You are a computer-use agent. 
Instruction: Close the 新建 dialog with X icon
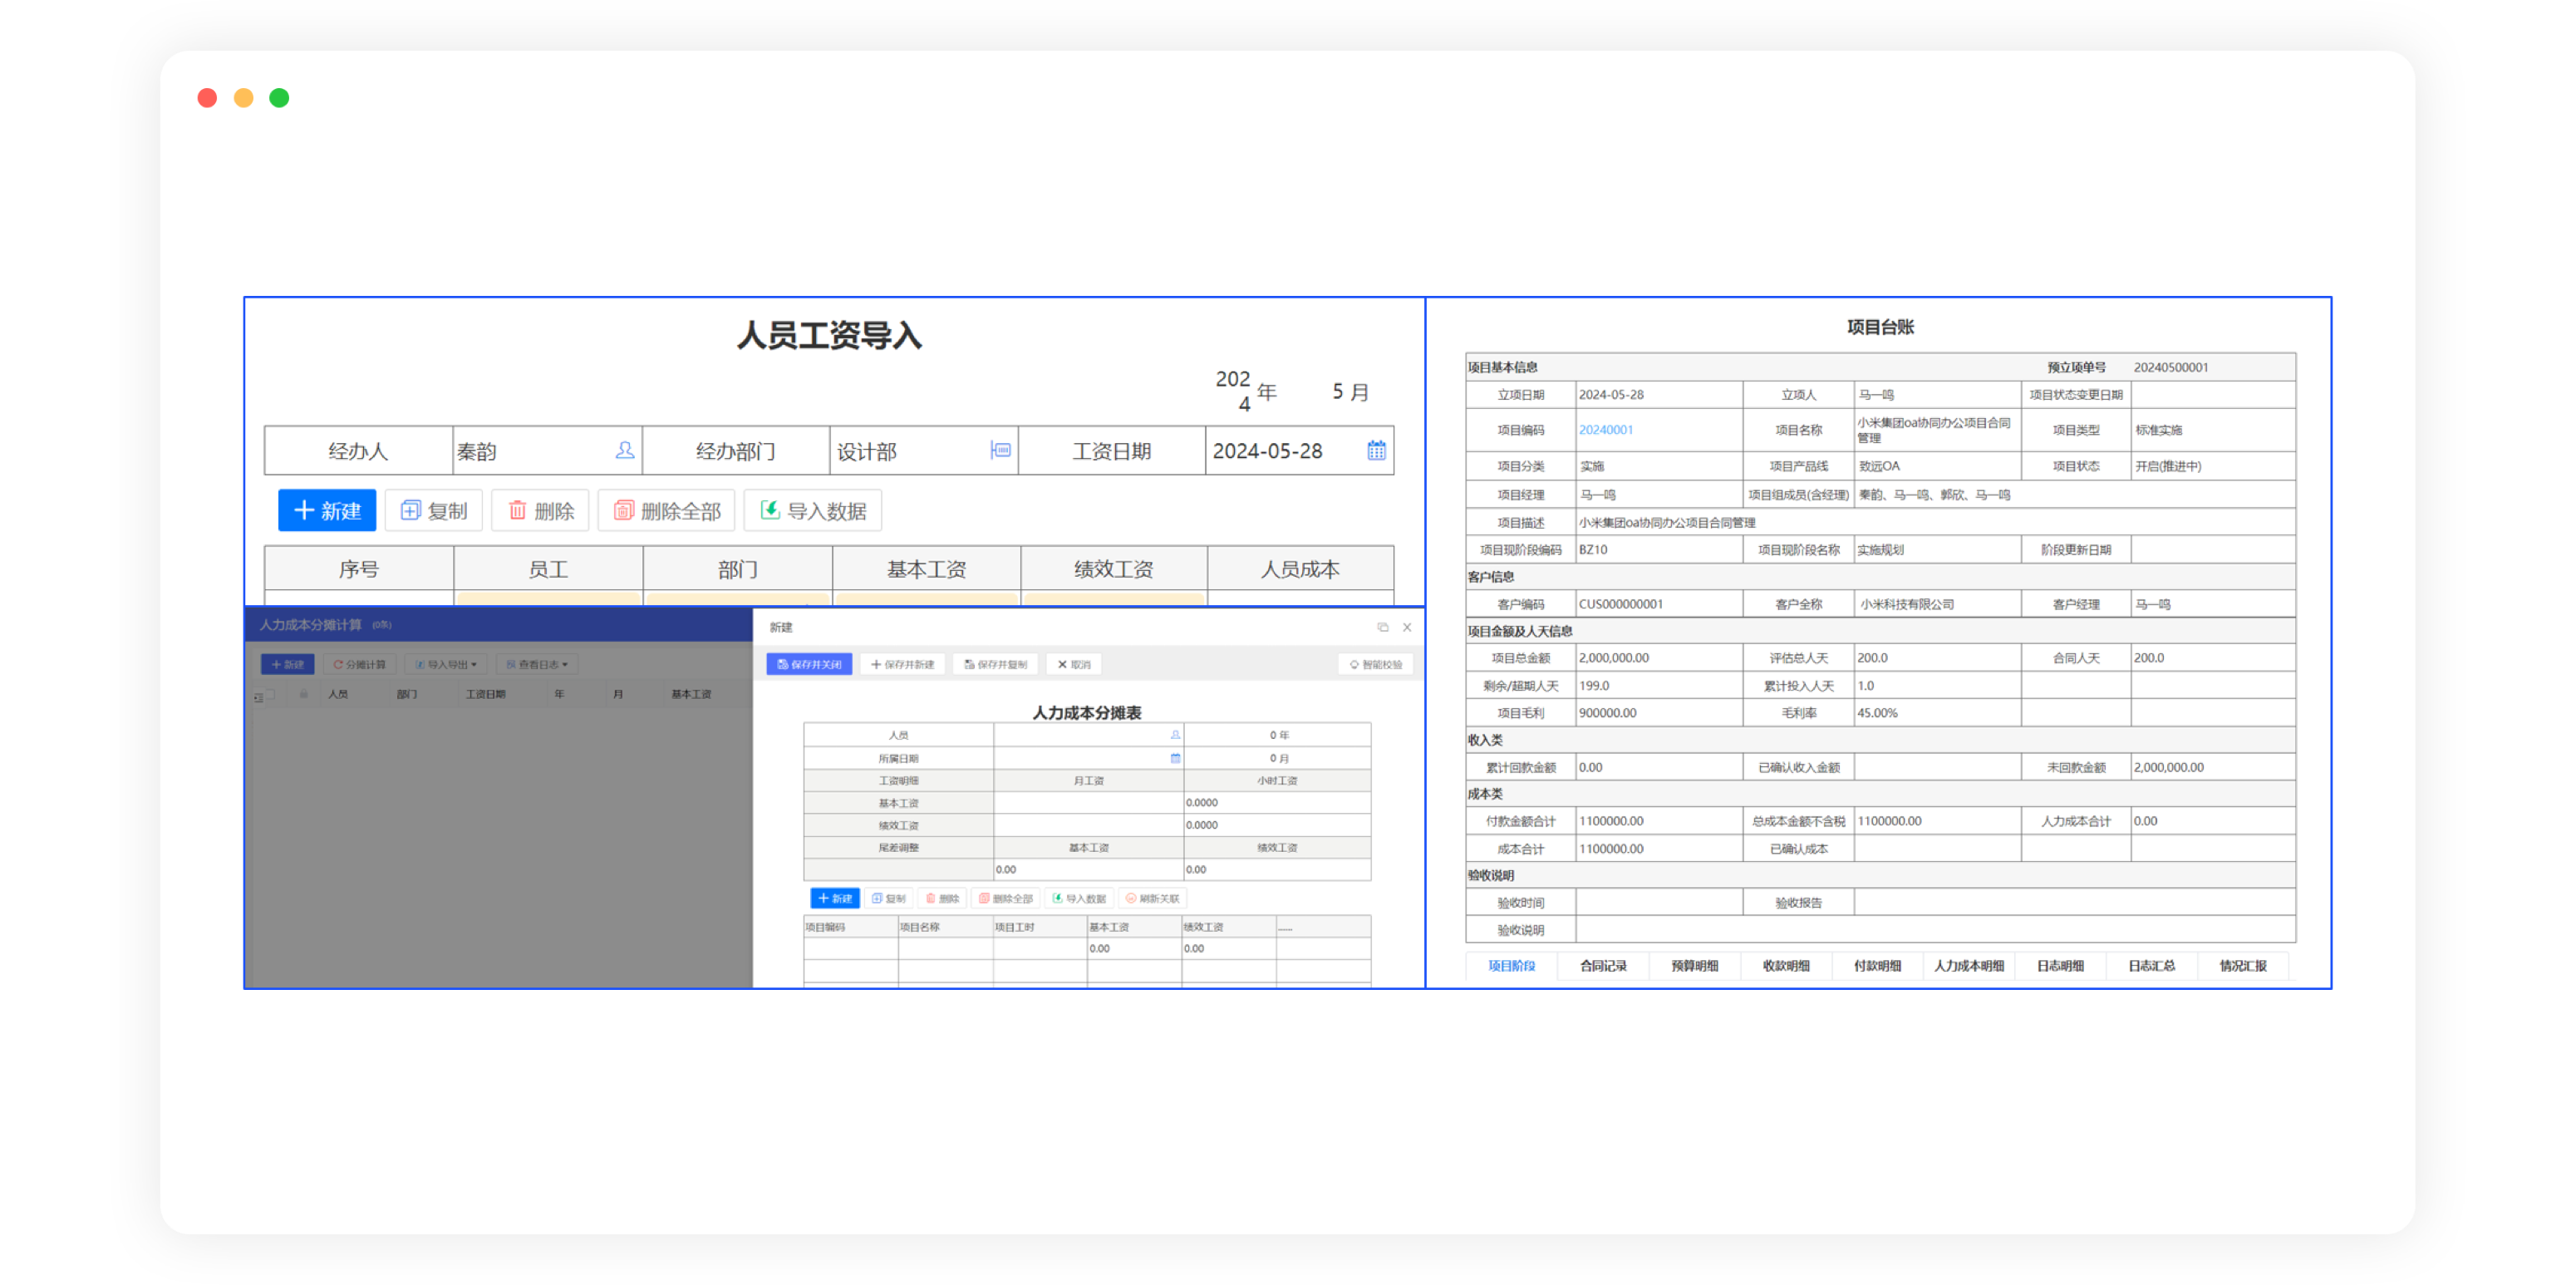pos(1407,628)
